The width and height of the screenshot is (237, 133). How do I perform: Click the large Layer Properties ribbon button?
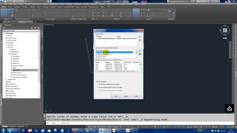click(136, 13)
